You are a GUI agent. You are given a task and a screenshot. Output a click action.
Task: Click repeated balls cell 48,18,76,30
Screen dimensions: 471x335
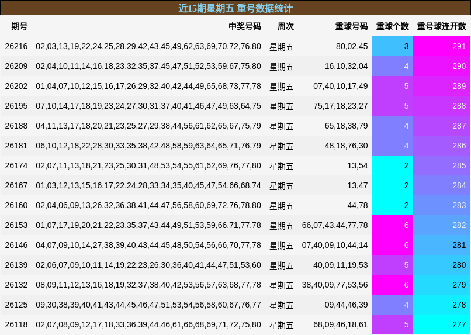346,146
